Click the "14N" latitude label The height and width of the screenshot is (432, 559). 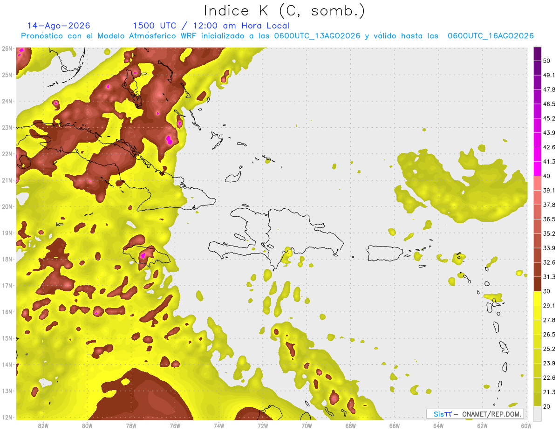click(7, 364)
